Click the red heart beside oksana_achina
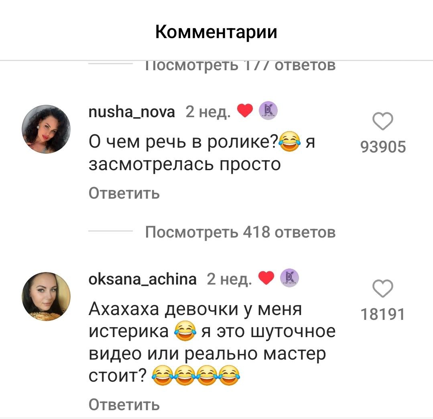The width and height of the screenshot is (433, 419). pos(266,278)
